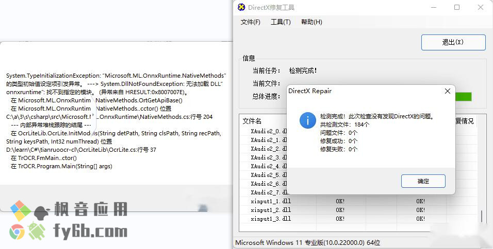Click the 问题文件: 0个 line
493x249 pixels.
tap(339, 133)
